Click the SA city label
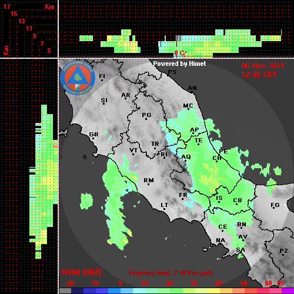Viewport: 294px width, 294px height. click(x=240, y=250)
